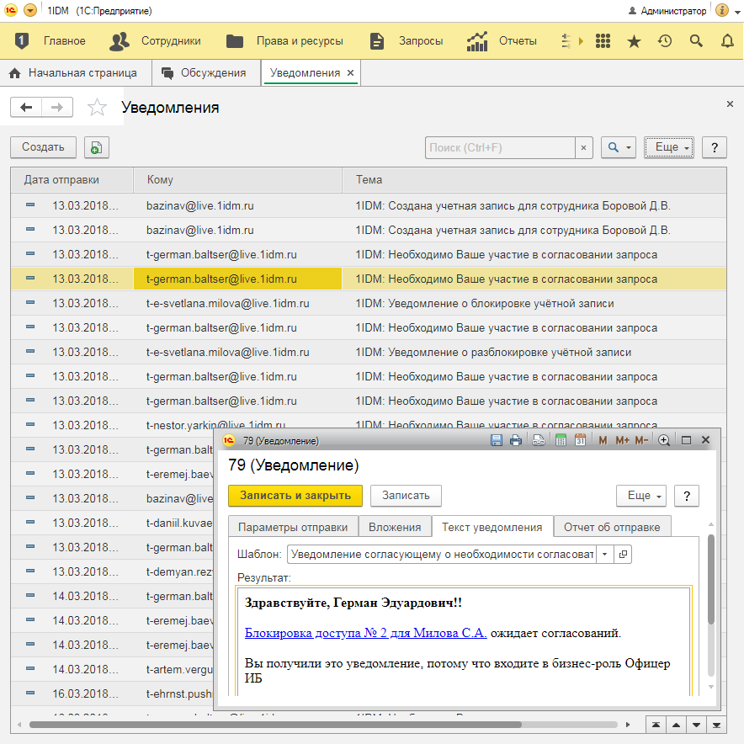Open the history clock icon
This screenshot has width=744, height=744.
pyautogui.click(x=665, y=40)
